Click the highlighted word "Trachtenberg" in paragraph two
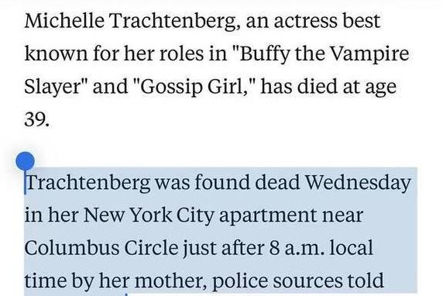Screen dimensions: 443x296 click(88, 183)
